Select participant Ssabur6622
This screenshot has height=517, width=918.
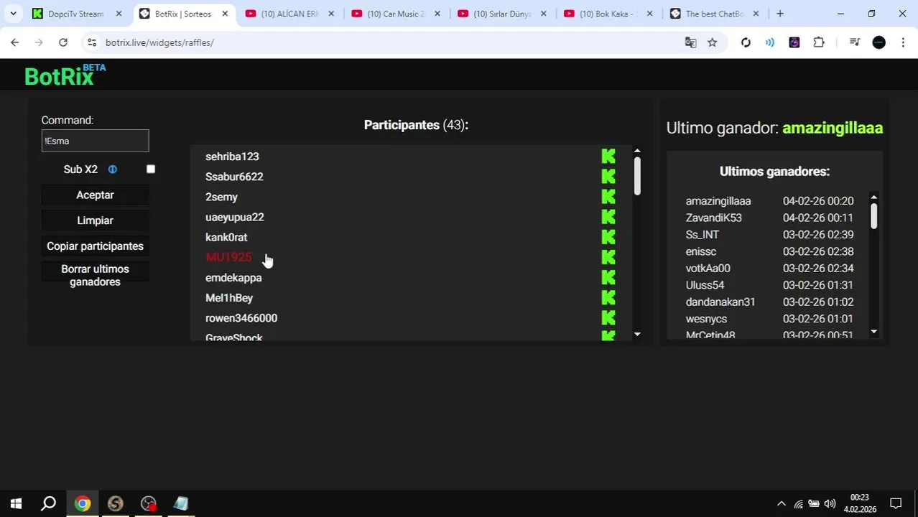coord(234,176)
